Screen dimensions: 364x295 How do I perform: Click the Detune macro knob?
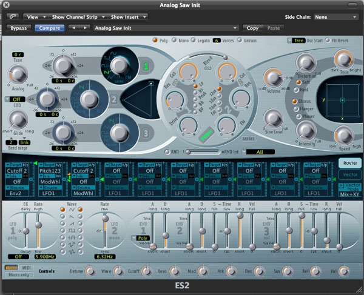(x=90, y=271)
